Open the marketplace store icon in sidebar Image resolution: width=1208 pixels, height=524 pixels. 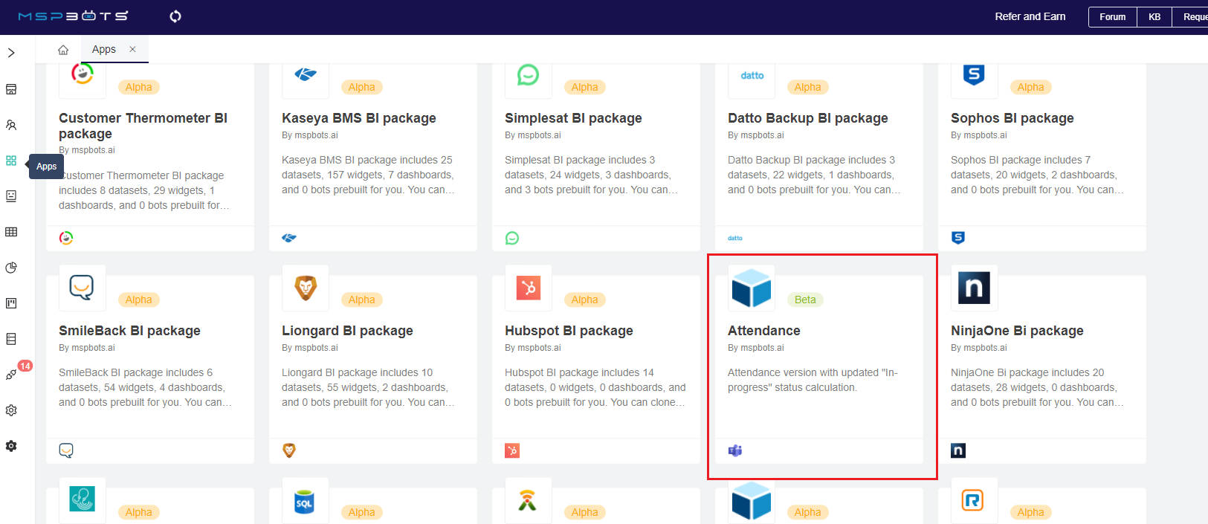click(11, 89)
